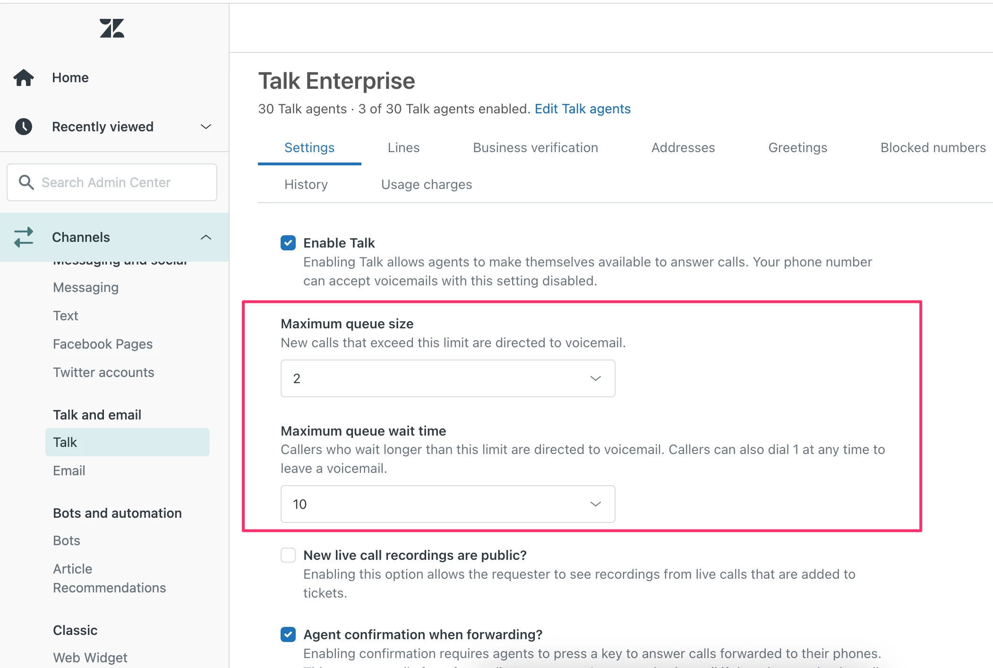
Task: Uncheck the Enable Talk checkbox
Action: pyautogui.click(x=288, y=243)
